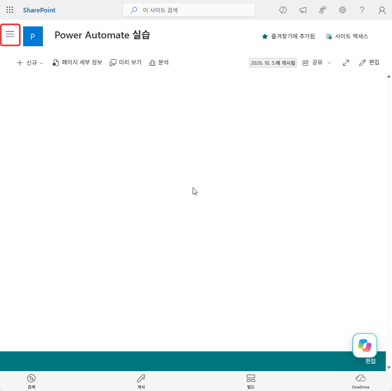Switch to the 검색 tab in bottom bar
This screenshot has width=392, height=391.
point(31,382)
